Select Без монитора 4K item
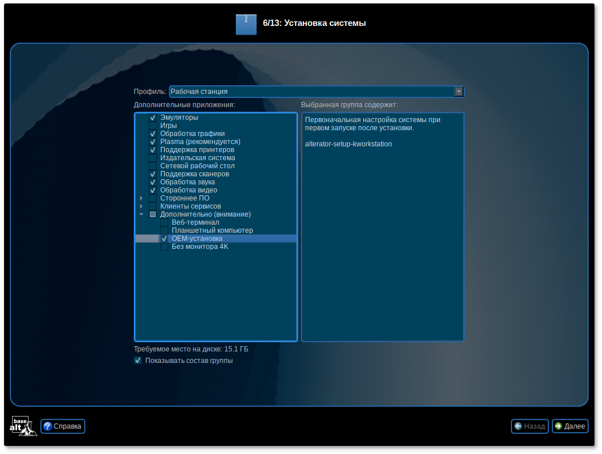Viewport: 602px width, 454px height. 200,247
